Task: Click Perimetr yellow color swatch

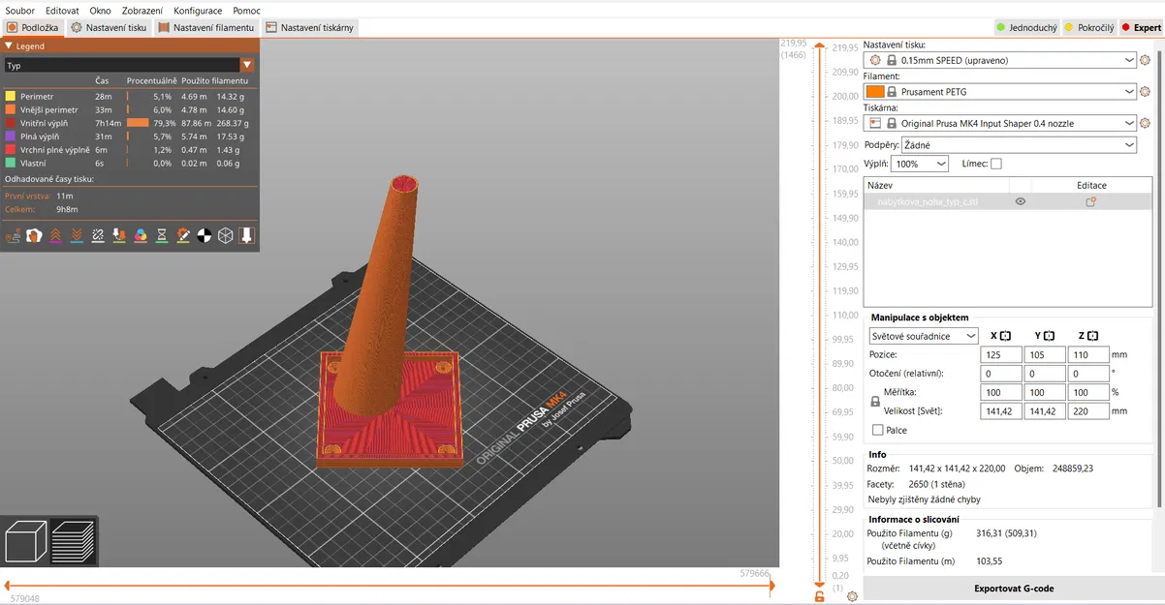Action: pyautogui.click(x=10, y=96)
